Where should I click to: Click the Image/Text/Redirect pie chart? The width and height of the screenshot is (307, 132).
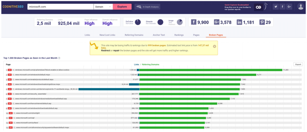point(180,22)
